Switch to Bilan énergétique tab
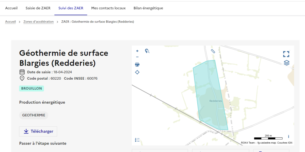The image size is (305, 152). (x=148, y=8)
